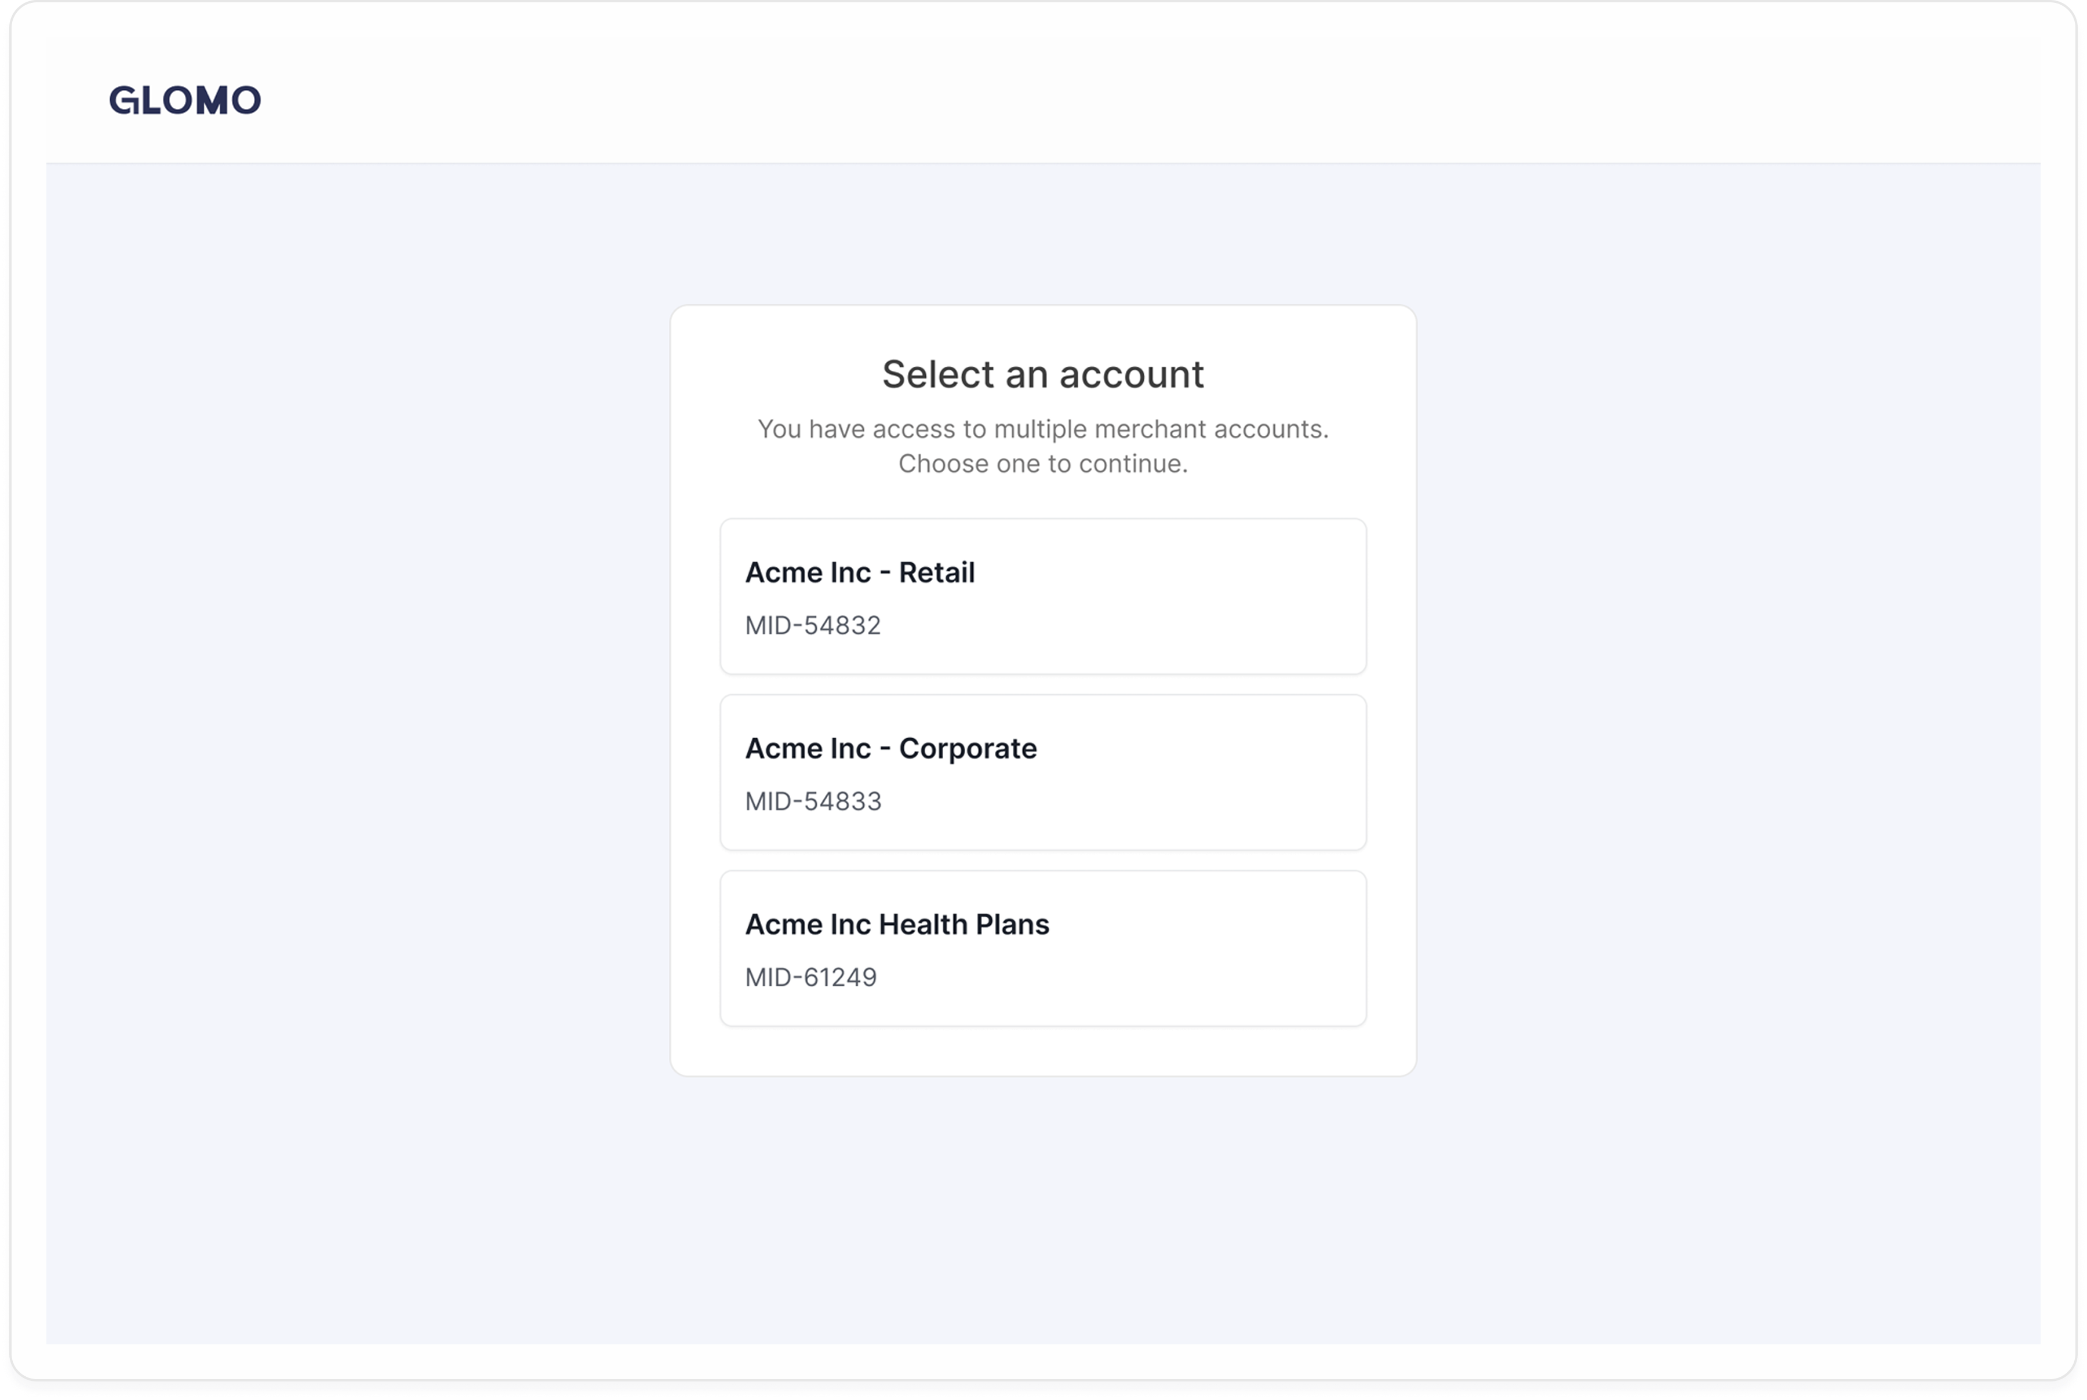Open the Acme Inc Health Plans account card

(1042, 947)
